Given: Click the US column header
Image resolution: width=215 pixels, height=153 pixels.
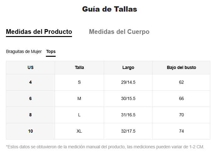Looking at the screenshot, I should [30, 67].
